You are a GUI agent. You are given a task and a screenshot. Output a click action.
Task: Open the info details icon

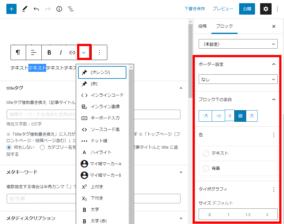tap(59, 9)
